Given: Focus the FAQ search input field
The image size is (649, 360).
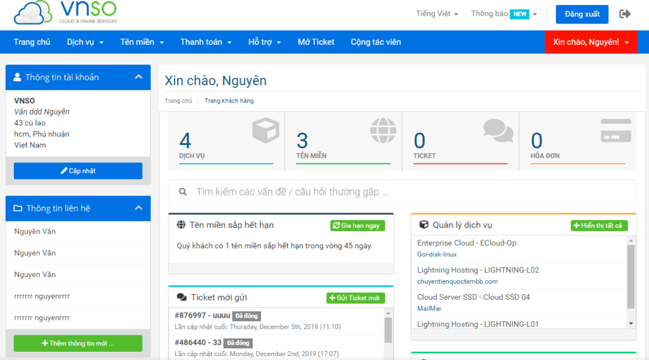Looking at the screenshot, I should coord(402,192).
